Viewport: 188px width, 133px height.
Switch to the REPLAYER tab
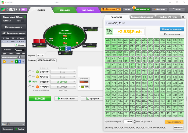click(65, 10)
